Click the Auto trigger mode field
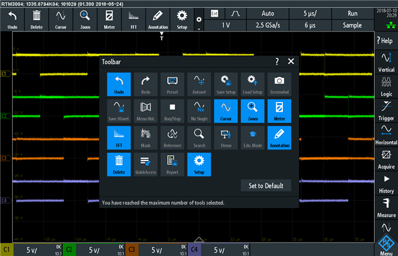Screen dimensions: 398x256 267,13
